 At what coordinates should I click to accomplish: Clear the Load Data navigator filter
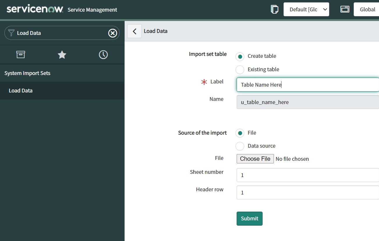click(x=113, y=33)
